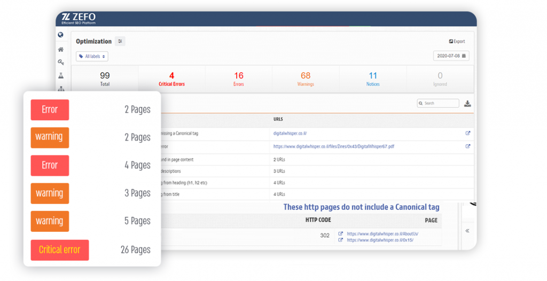Viewport: 547px width, 281px height.
Task: Open the 2020-07-08 date picker
Action: (x=451, y=56)
